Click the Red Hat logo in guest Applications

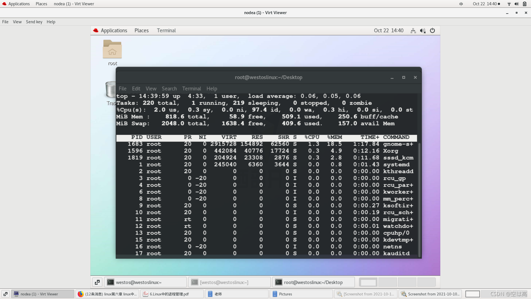click(96, 30)
